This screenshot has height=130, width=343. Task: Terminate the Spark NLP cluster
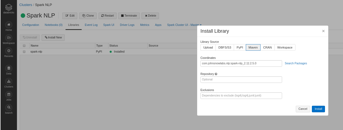[x=129, y=16]
